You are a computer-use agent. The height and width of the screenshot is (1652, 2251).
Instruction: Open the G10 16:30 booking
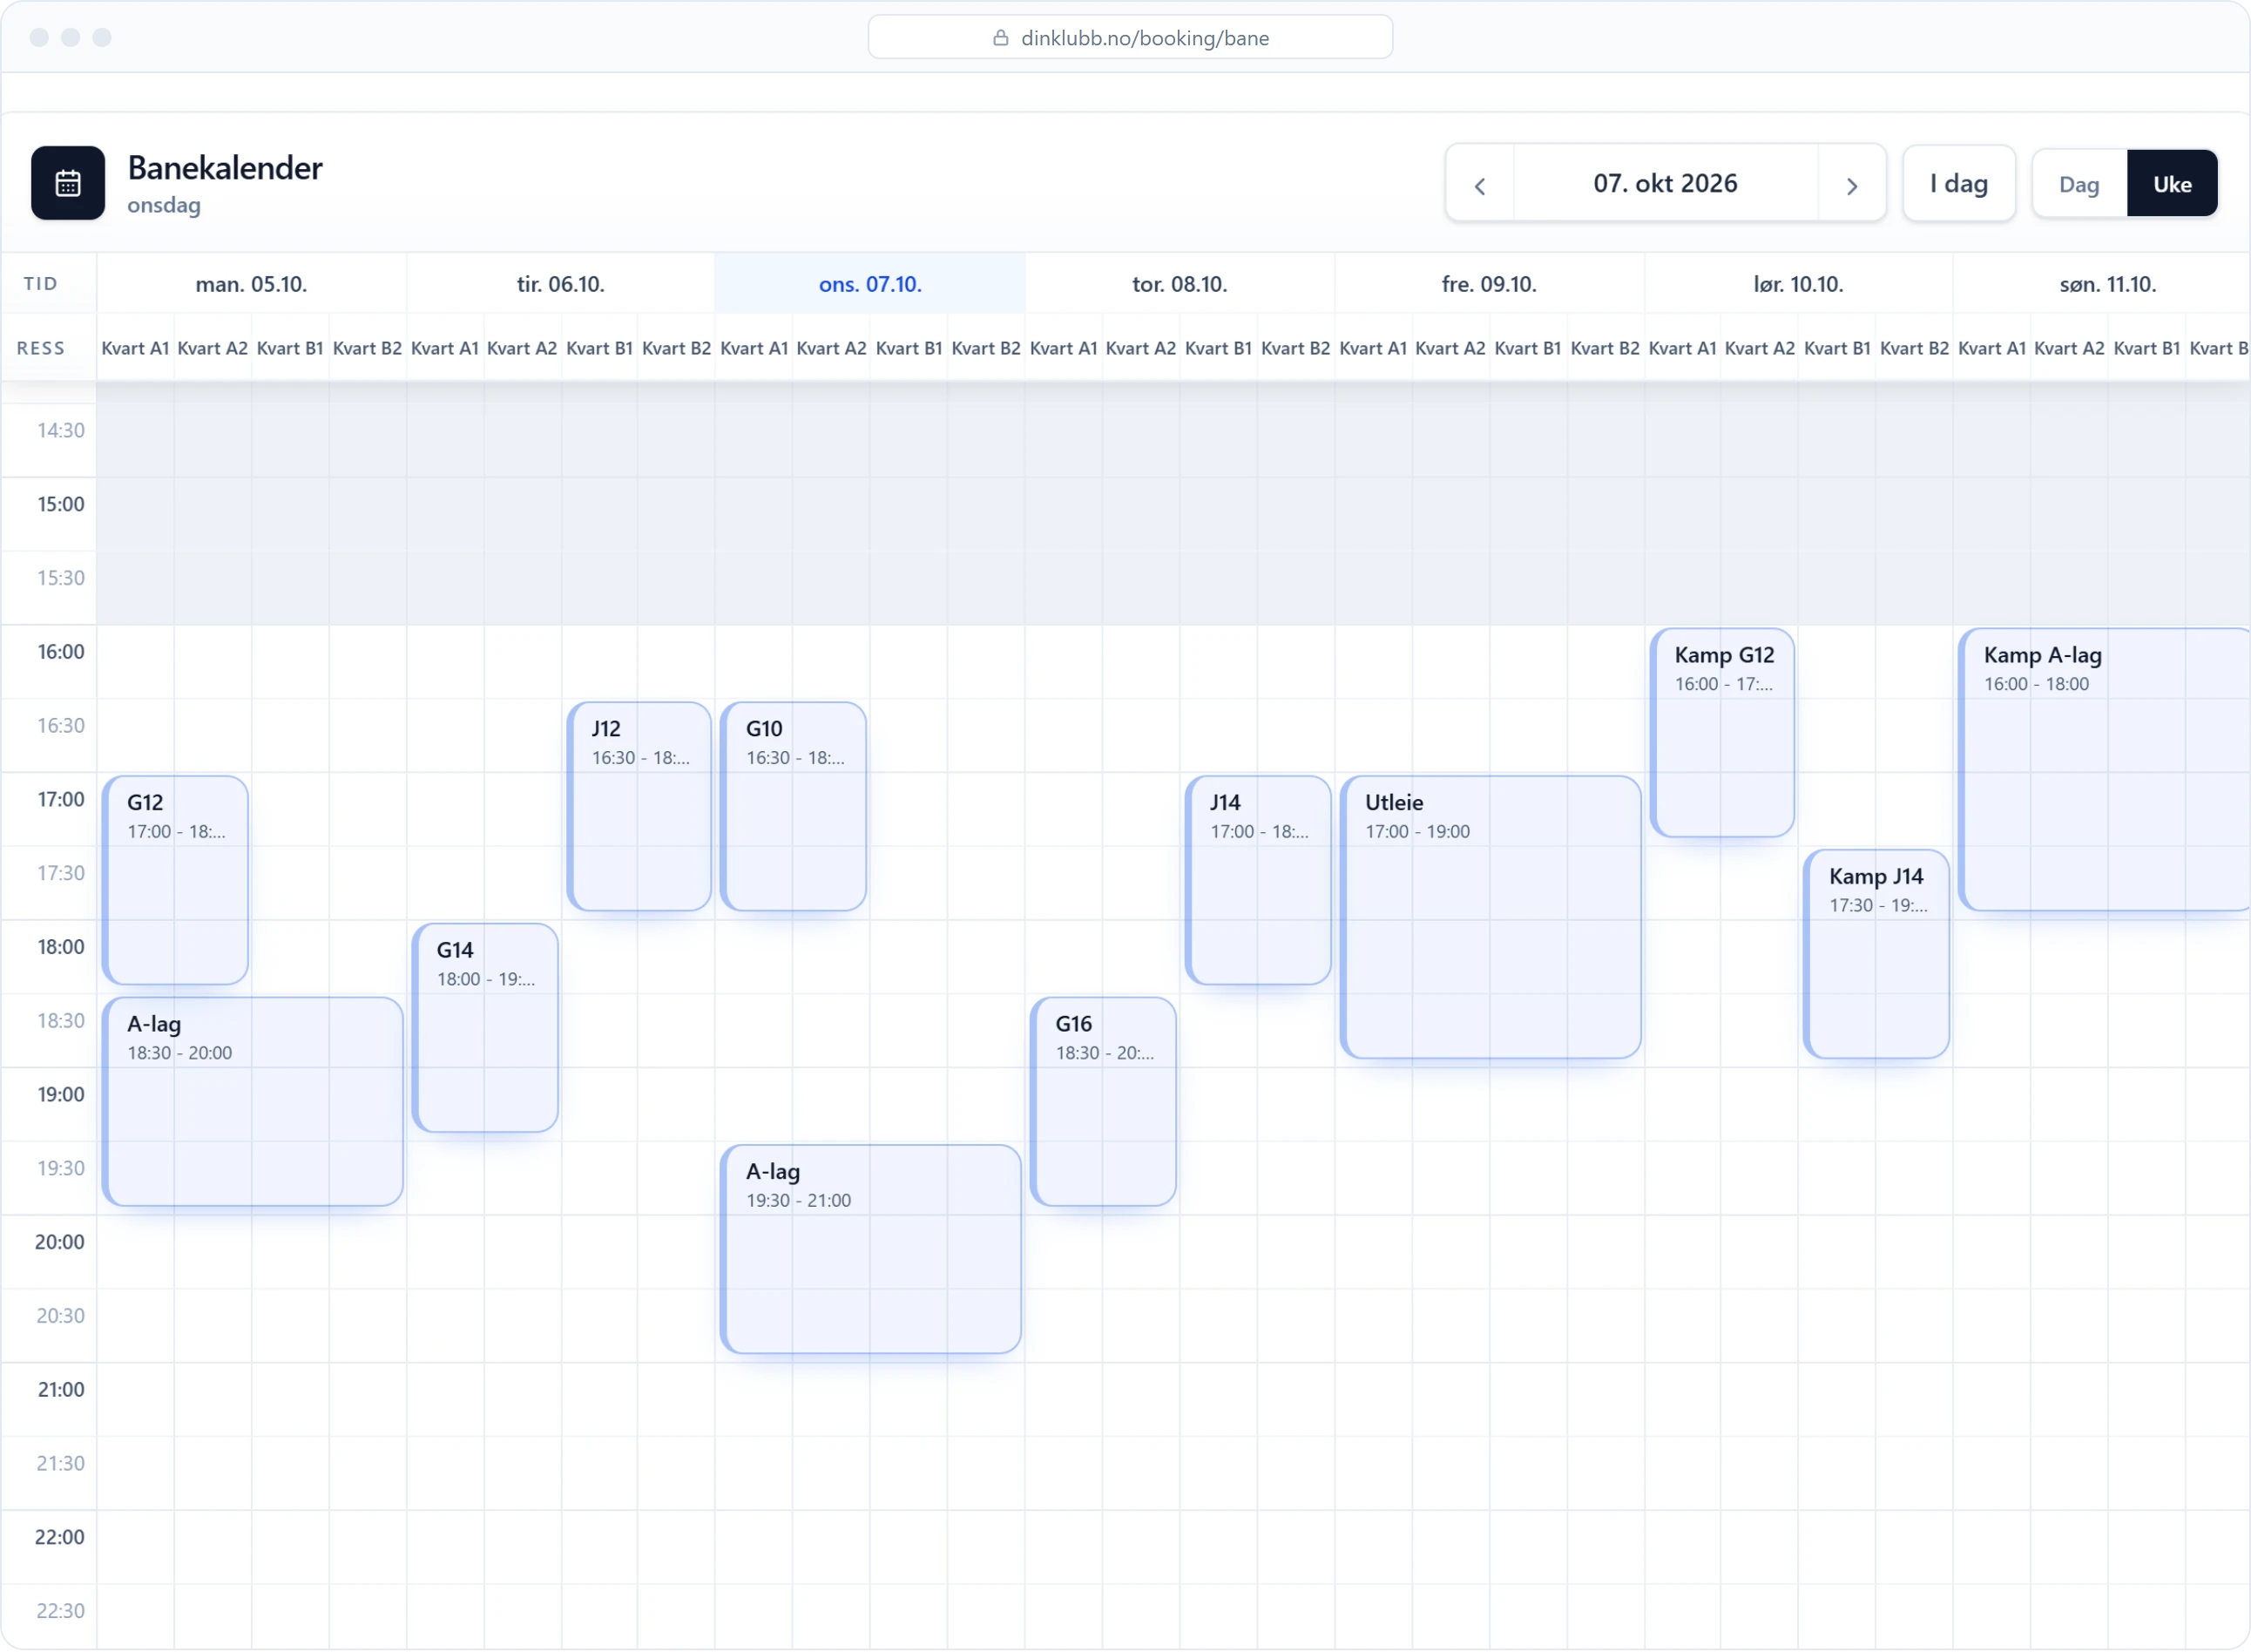[793, 807]
